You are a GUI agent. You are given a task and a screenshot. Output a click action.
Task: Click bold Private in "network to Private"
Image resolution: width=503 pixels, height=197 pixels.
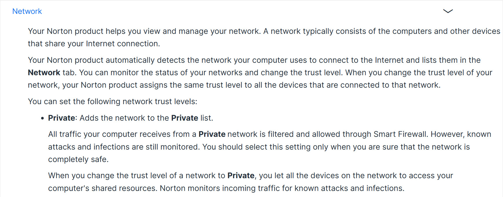(x=241, y=176)
